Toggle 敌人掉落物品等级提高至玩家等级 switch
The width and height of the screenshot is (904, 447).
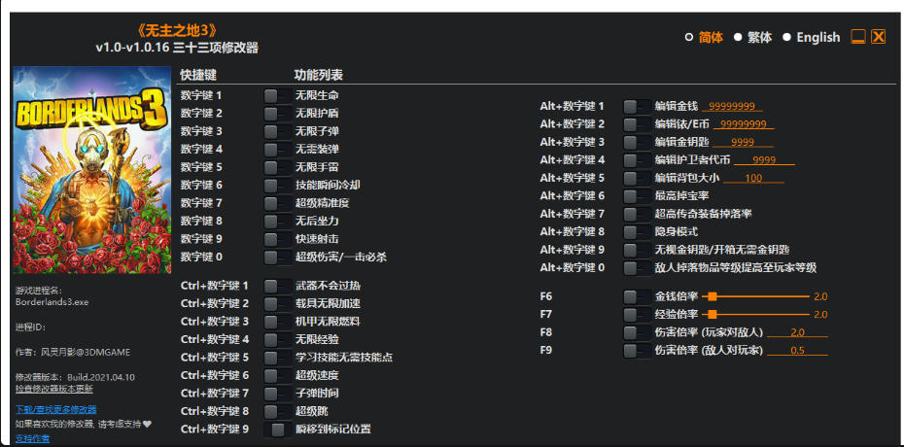tap(637, 268)
